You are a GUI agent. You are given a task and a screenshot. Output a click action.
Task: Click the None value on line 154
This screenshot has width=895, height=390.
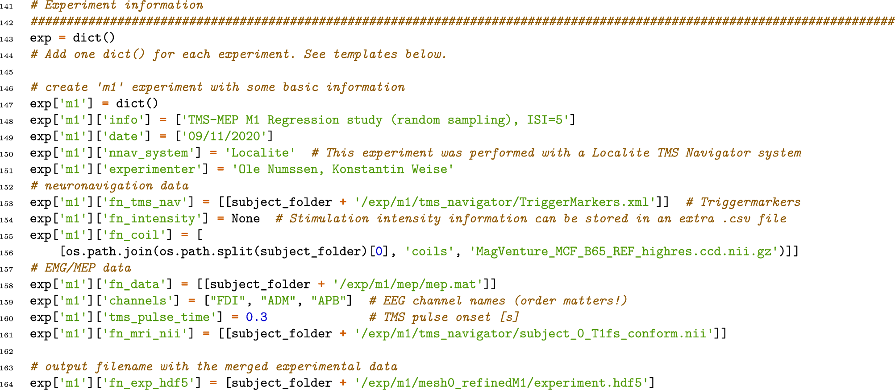click(246, 219)
